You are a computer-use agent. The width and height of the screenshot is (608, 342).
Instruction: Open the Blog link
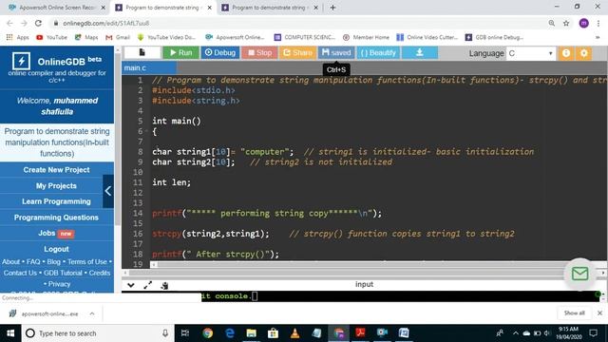pos(53,262)
